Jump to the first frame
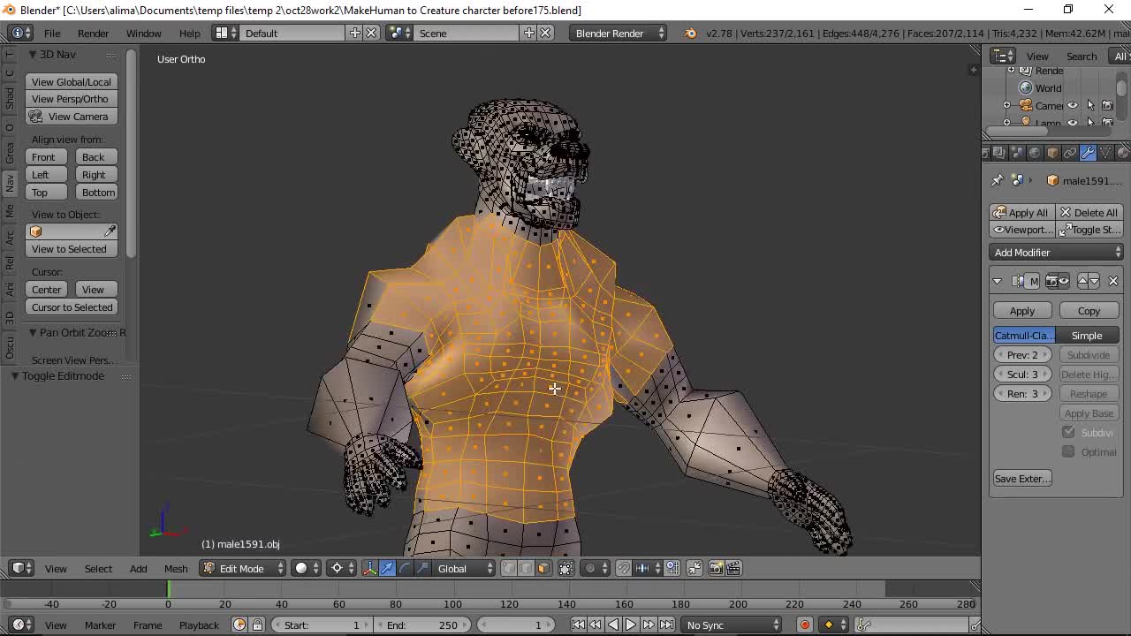Image resolution: width=1131 pixels, height=636 pixels. (x=578, y=625)
